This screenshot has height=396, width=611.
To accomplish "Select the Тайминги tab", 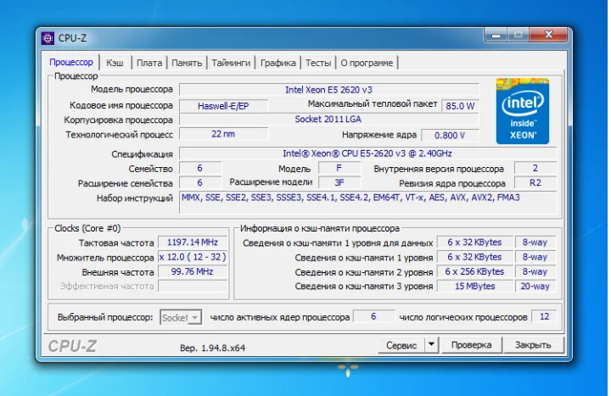I will pos(231,63).
